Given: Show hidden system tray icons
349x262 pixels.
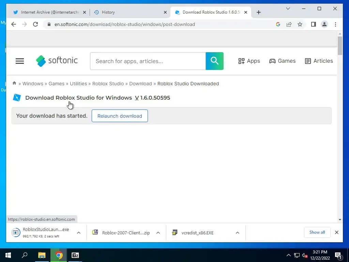Looking at the screenshot, I should tap(288, 255).
